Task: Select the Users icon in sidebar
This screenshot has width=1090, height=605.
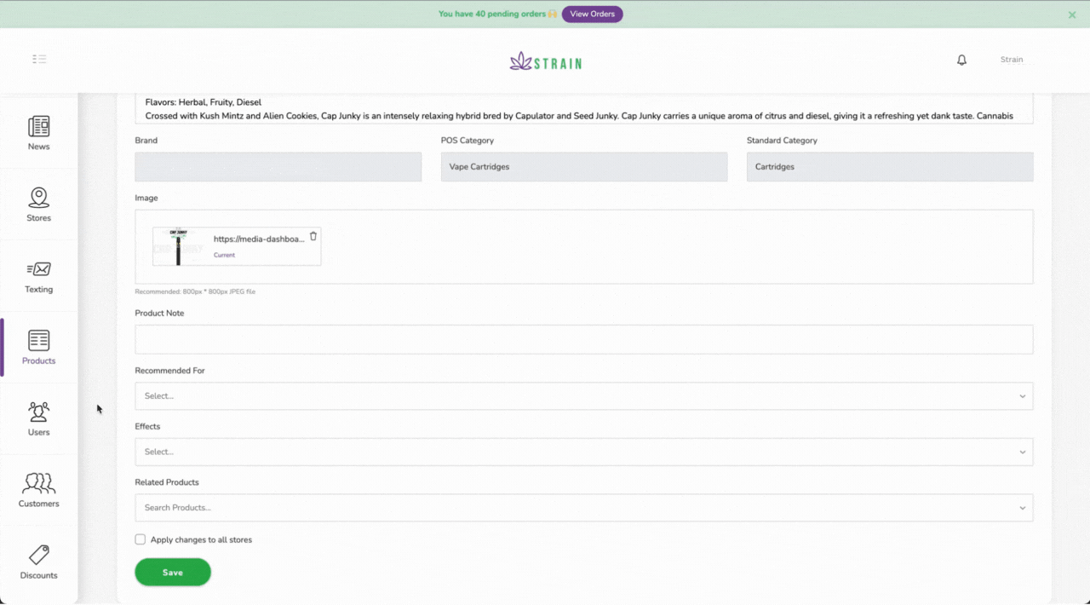Action: (x=38, y=412)
